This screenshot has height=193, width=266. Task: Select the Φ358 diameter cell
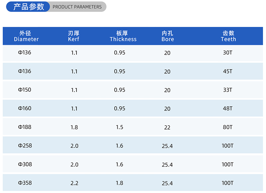25,183
